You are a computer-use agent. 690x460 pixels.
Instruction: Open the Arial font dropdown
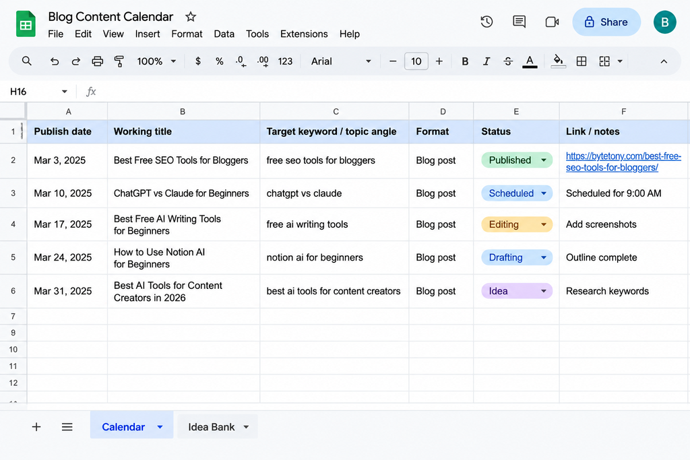[x=341, y=61]
